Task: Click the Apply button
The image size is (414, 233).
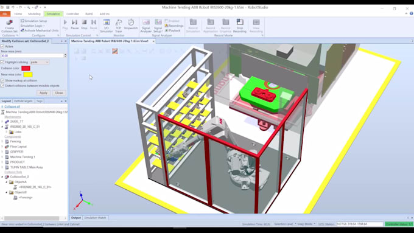Action: point(43,93)
